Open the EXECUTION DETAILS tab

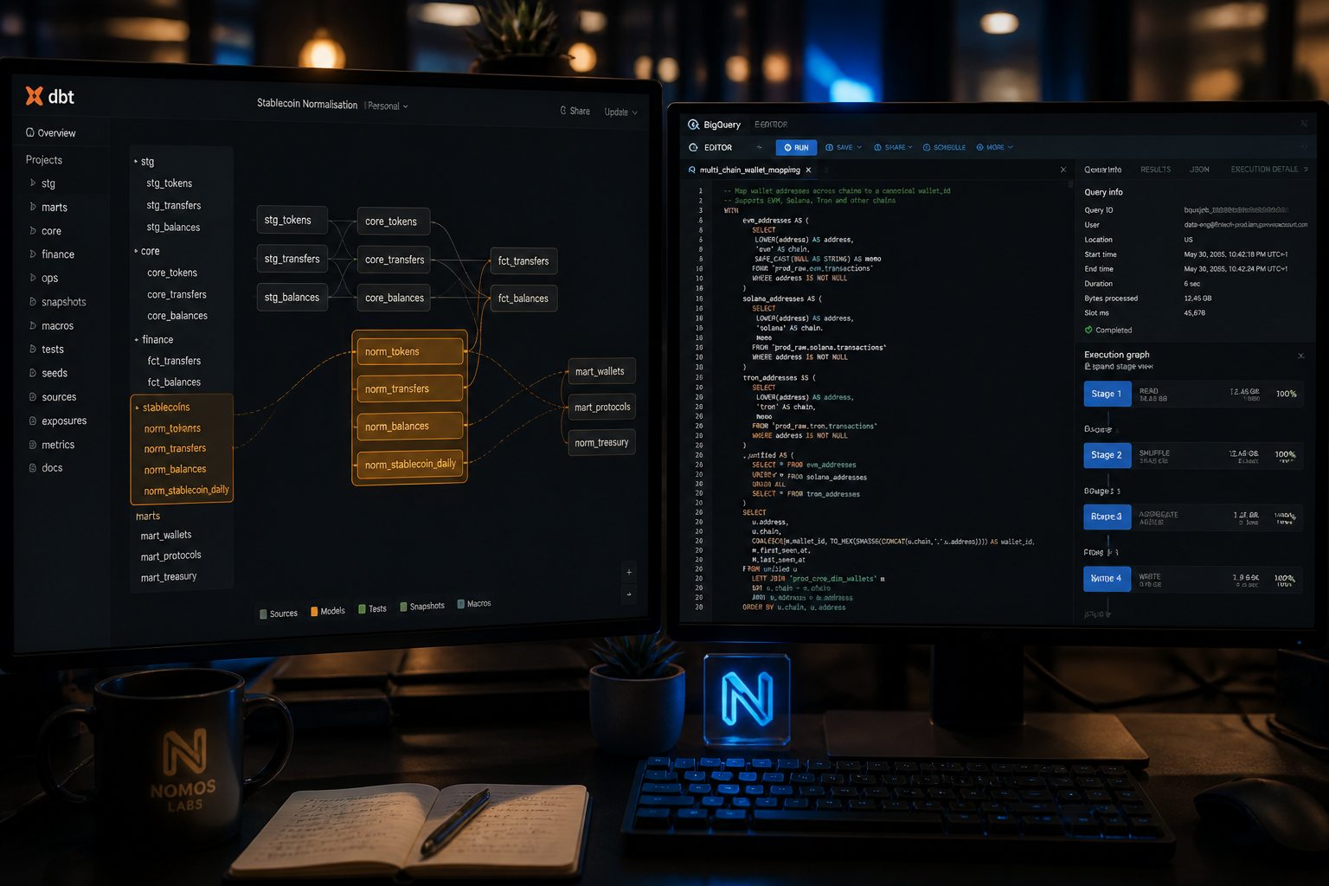pyautogui.click(x=1267, y=170)
